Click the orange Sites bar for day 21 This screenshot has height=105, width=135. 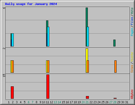pos(88,66)
